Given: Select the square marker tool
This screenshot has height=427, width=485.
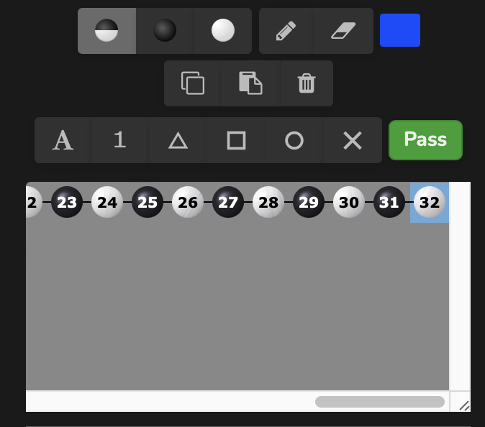Looking at the screenshot, I should (x=236, y=140).
